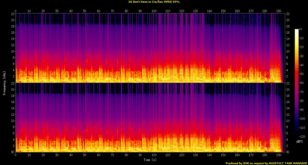Screen dimensions: 308x165
Task: Select the 190 mark on the bottom time axis
Action: click(x=279, y=155)
